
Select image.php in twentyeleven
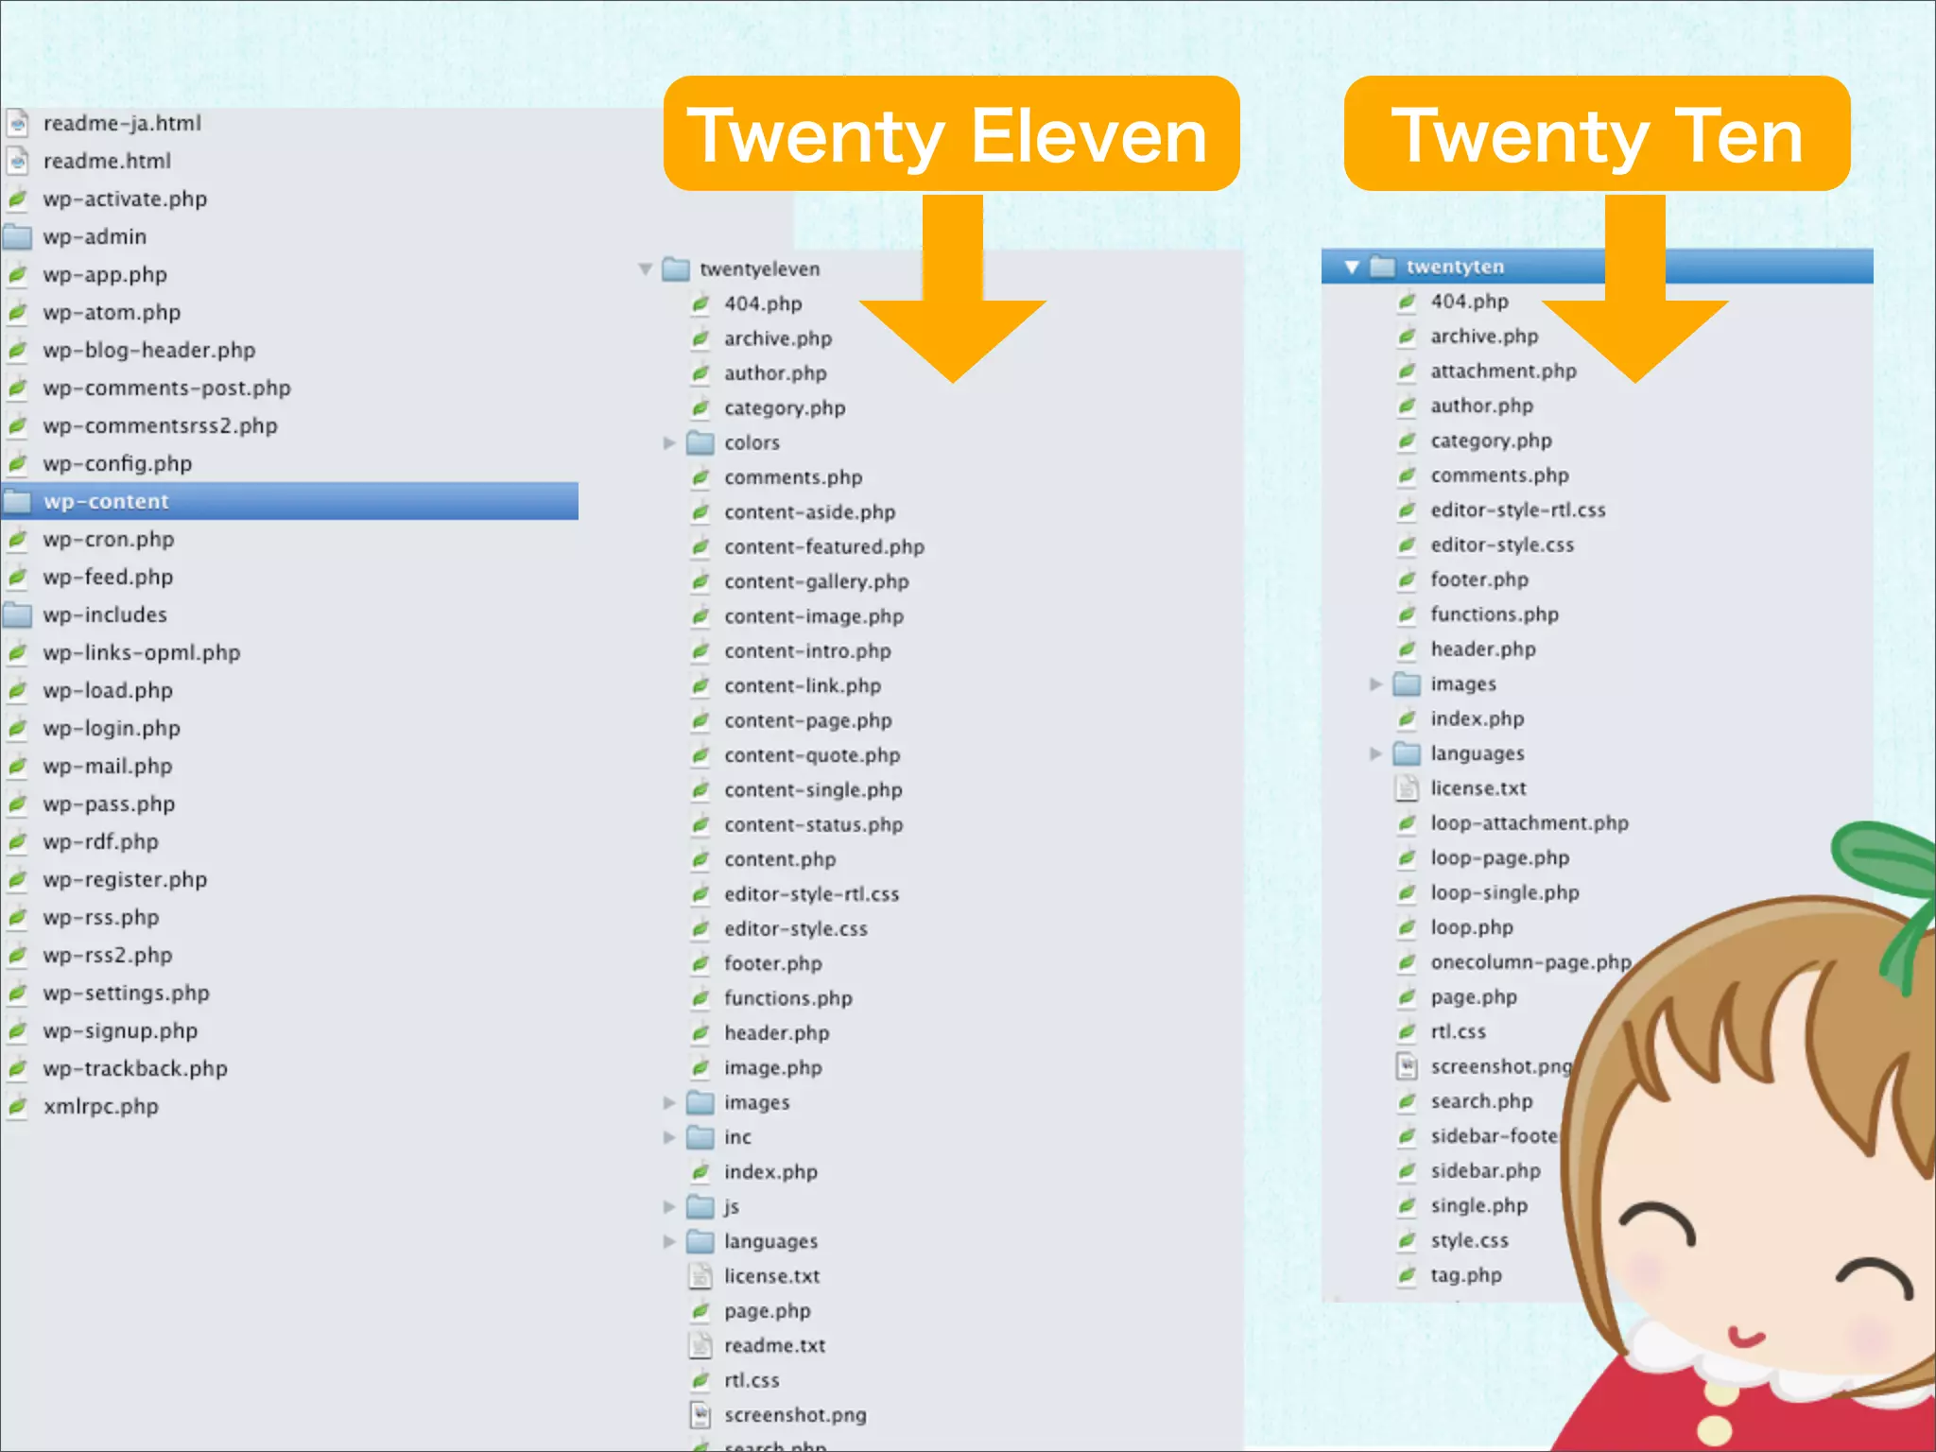point(772,1067)
